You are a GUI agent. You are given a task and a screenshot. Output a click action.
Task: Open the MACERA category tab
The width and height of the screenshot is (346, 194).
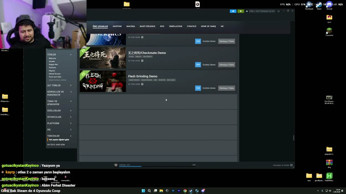click(131, 26)
